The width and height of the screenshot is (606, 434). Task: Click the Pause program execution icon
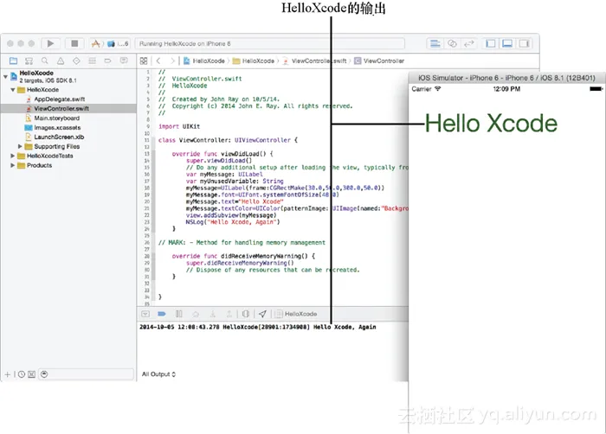click(x=178, y=314)
